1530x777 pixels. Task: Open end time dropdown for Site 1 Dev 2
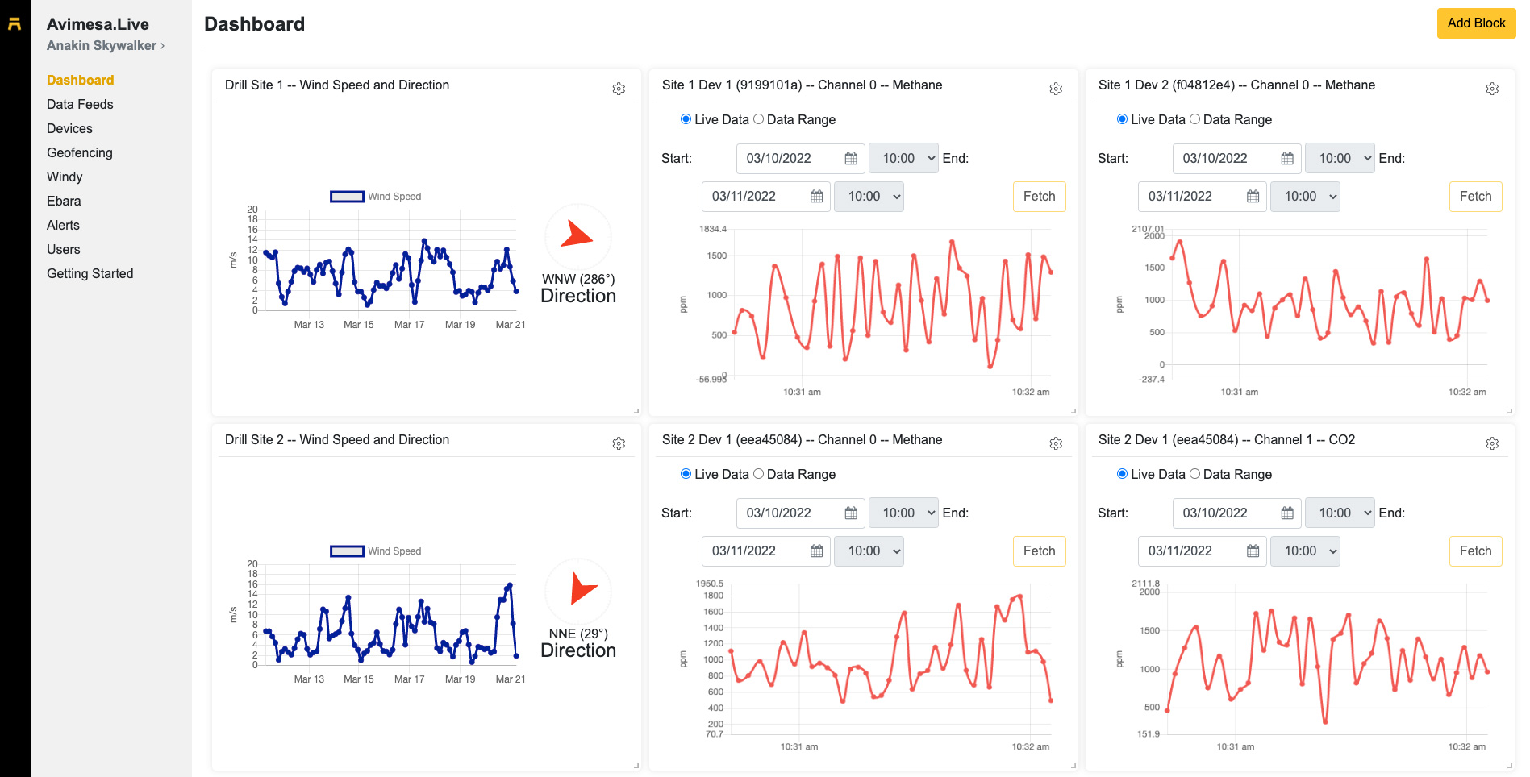click(1305, 197)
